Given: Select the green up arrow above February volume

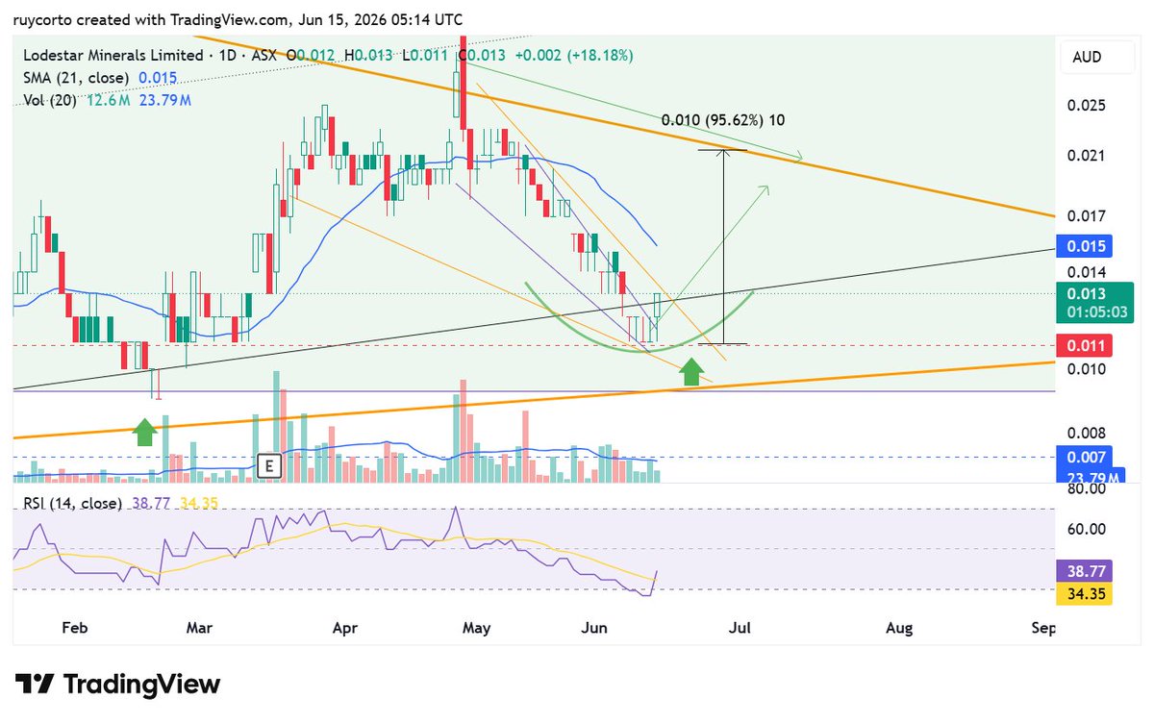Looking at the screenshot, I should (144, 432).
